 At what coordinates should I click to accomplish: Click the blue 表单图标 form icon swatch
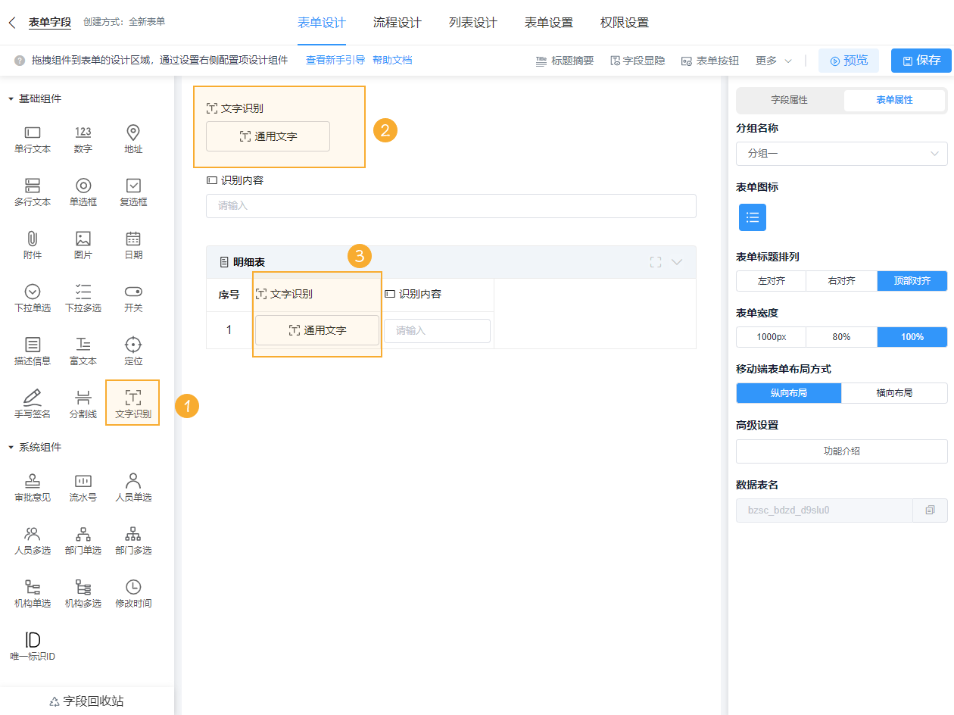coord(752,217)
